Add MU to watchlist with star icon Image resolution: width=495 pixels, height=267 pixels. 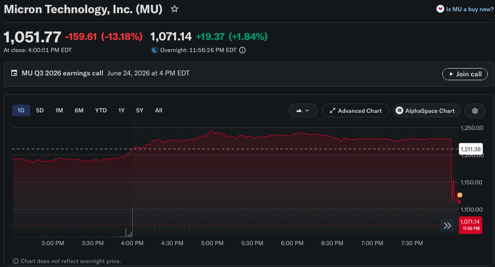click(x=175, y=9)
